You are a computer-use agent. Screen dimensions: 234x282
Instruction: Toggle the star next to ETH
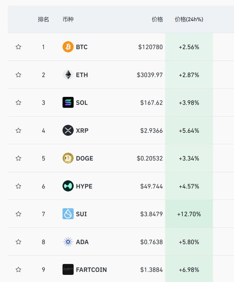point(18,75)
